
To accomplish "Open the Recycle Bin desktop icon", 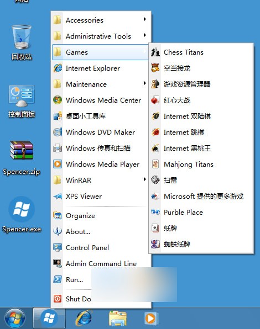I will tap(22, 42).
